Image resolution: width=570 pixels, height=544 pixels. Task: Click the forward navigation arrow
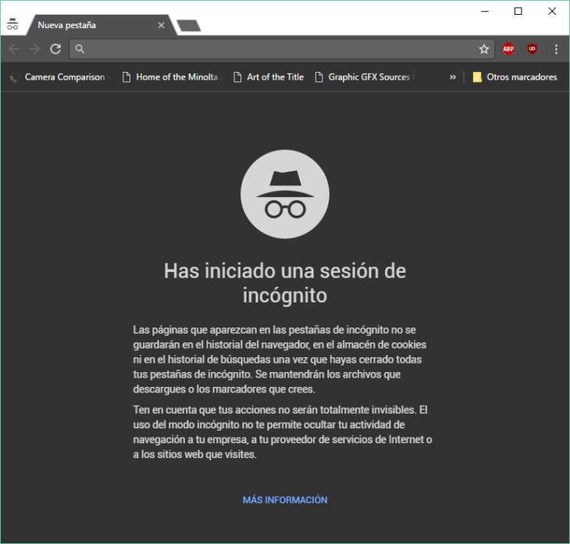(x=34, y=49)
